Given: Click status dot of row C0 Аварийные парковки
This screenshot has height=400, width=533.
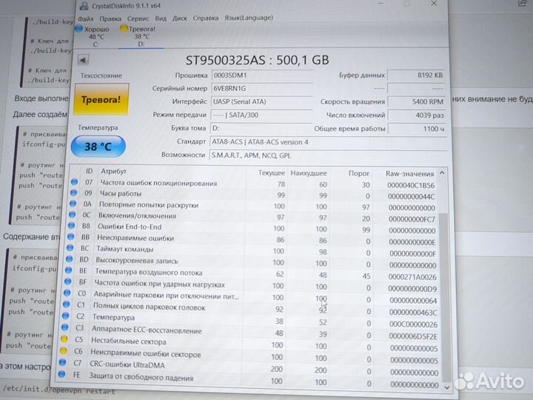Looking at the screenshot, I should pos(67,293).
